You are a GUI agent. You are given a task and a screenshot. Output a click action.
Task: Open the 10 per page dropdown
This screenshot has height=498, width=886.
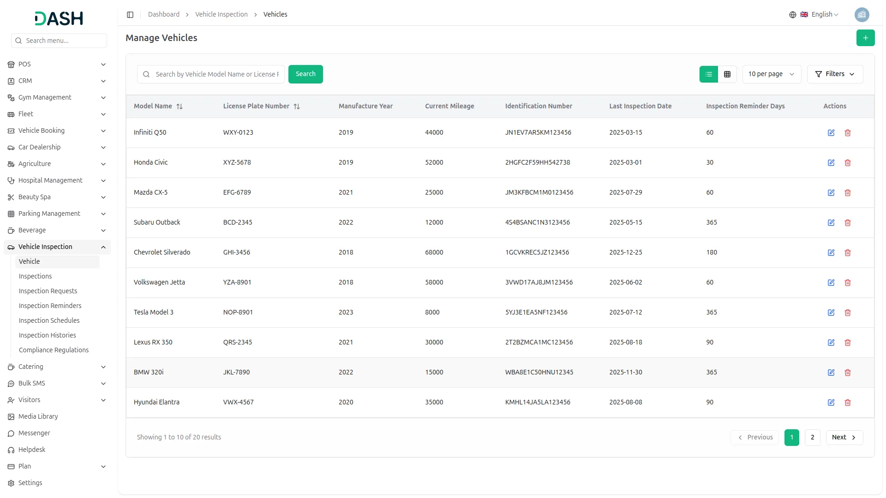coord(771,74)
